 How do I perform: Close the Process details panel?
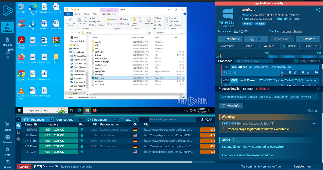[x=318, y=89]
